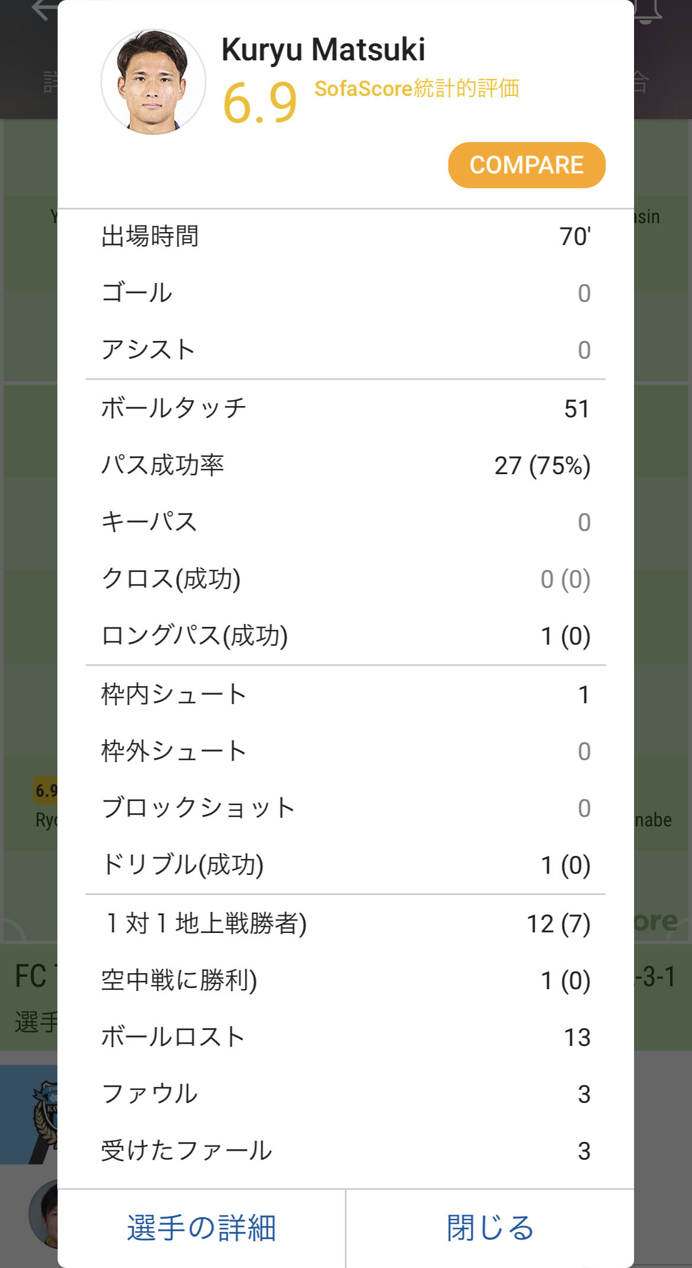
Task: Close the dialog with 閉じる
Action: point(490,1228)
